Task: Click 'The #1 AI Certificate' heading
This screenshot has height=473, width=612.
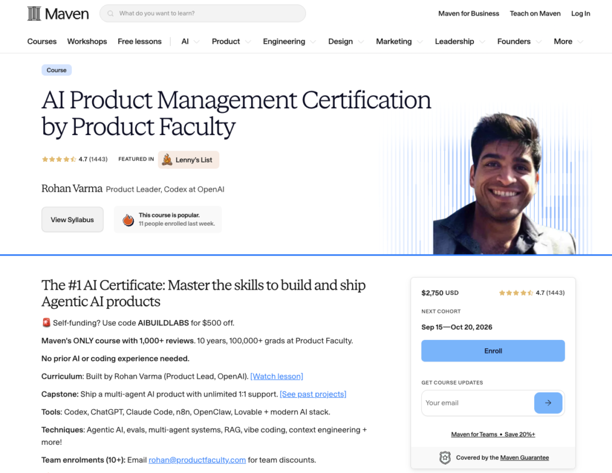Action: click(x=203, y=293)
